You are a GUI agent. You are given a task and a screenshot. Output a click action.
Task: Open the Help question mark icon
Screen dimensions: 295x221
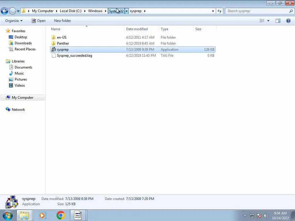288,21
